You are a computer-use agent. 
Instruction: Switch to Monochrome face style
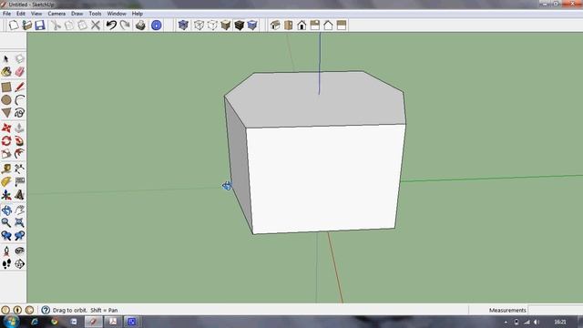pos(252,25)
